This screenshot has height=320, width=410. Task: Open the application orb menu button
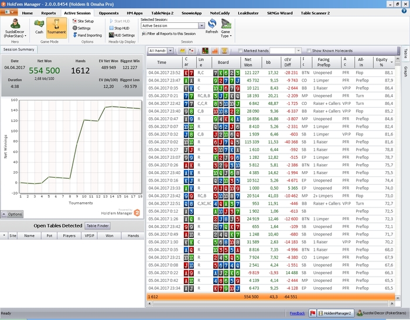click(9, 12)
